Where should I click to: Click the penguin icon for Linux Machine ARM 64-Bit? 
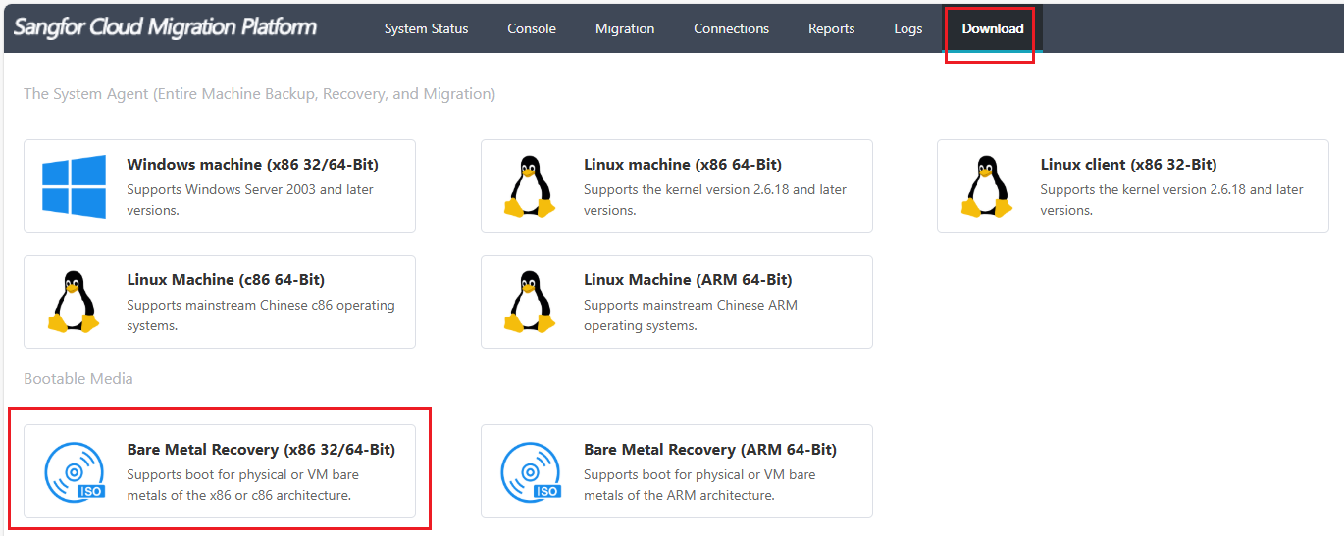click(530, 302)
